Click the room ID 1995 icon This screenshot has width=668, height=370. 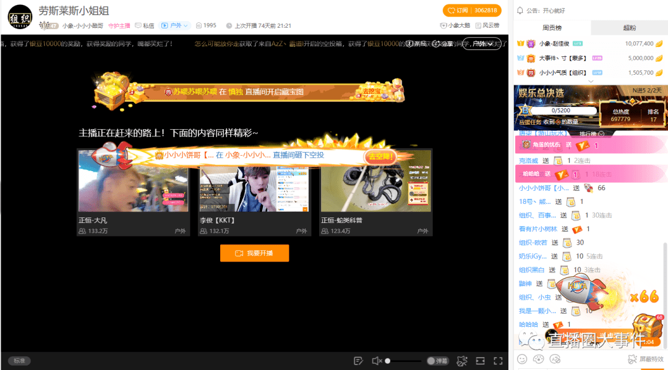point(199,25)
